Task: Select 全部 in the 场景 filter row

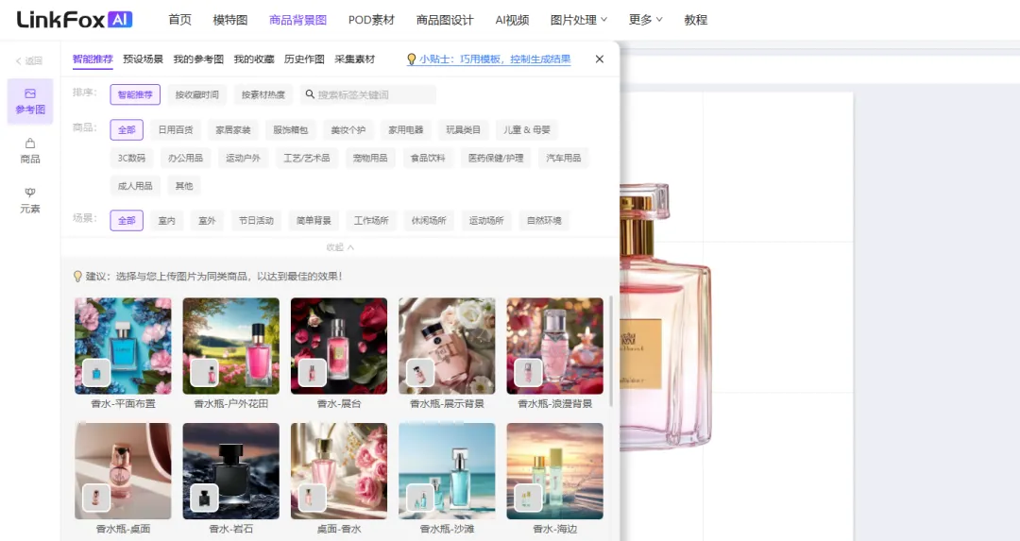Action: coord(127,220)
